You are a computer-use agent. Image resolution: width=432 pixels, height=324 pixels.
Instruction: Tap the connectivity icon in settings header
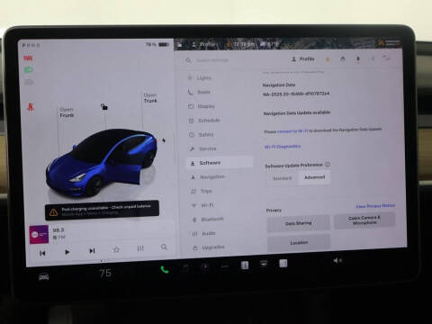(x=386, y=58)
